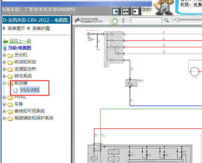Click the VSA/ABS document icon
The image size is (202, 163).
pos(16,90)
